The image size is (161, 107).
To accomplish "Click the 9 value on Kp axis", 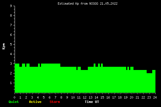I will 11,6.
